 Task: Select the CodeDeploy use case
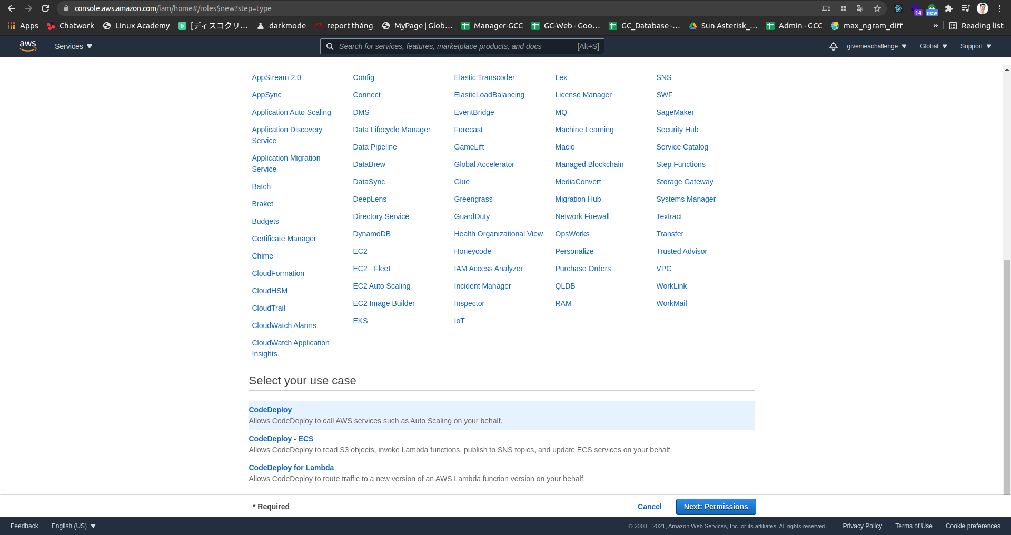(270, 410)
